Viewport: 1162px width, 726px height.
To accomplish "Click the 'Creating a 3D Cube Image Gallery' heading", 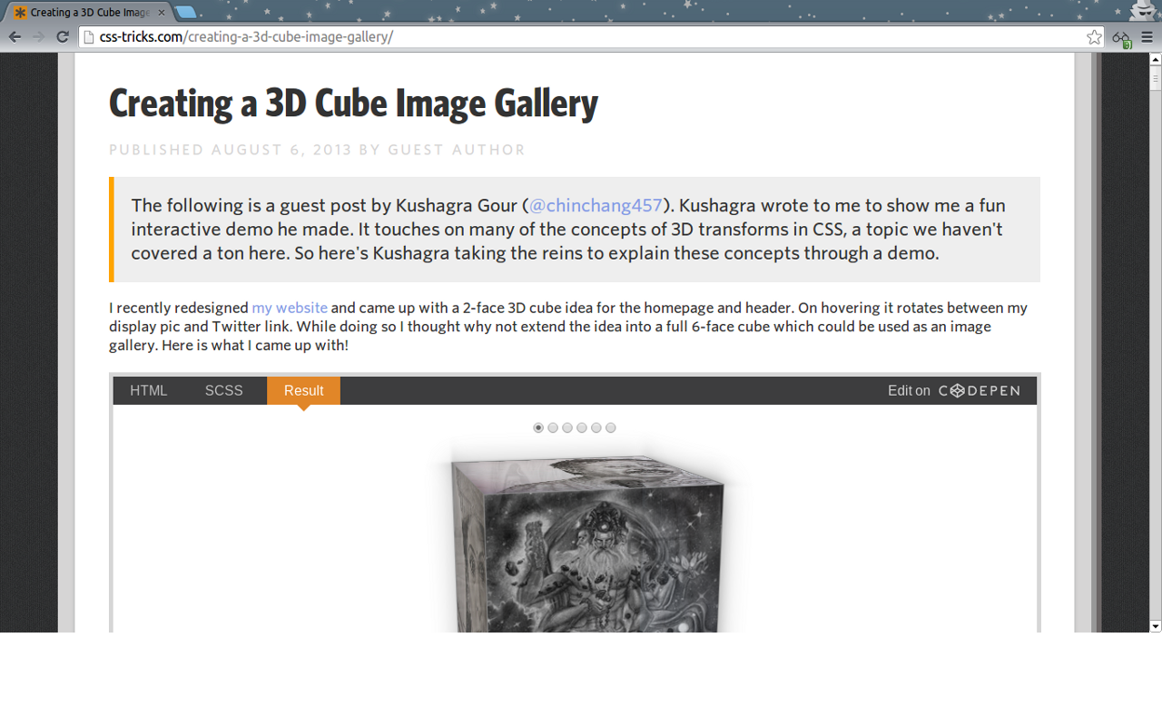I will pyautogui.click(x=353, y=104).
